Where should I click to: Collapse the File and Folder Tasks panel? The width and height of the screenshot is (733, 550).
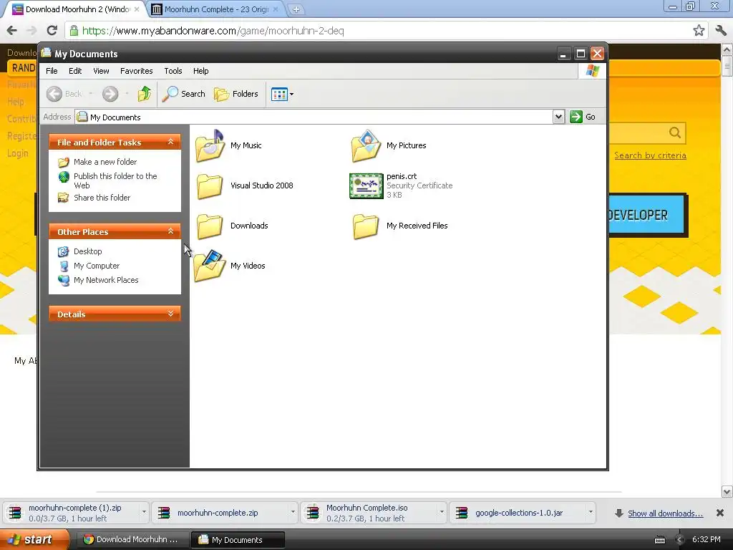(x=170, y=142)
